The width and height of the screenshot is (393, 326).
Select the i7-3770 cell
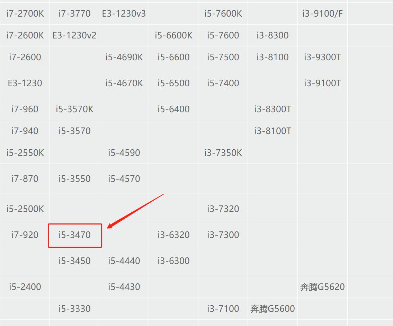tap(74, 14)
